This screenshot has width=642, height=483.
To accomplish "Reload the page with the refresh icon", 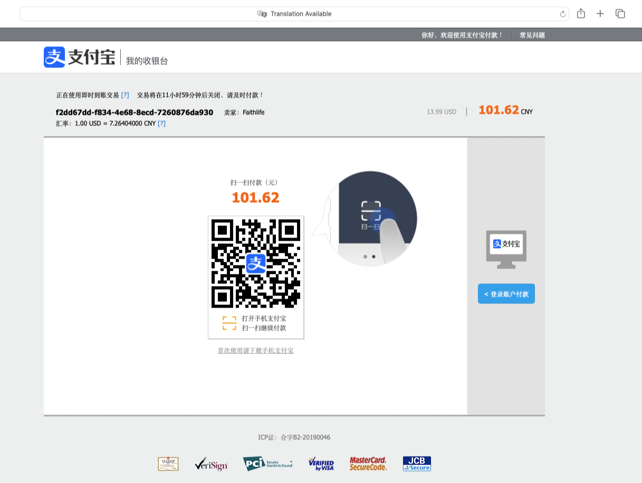I will tap(563, 14).
